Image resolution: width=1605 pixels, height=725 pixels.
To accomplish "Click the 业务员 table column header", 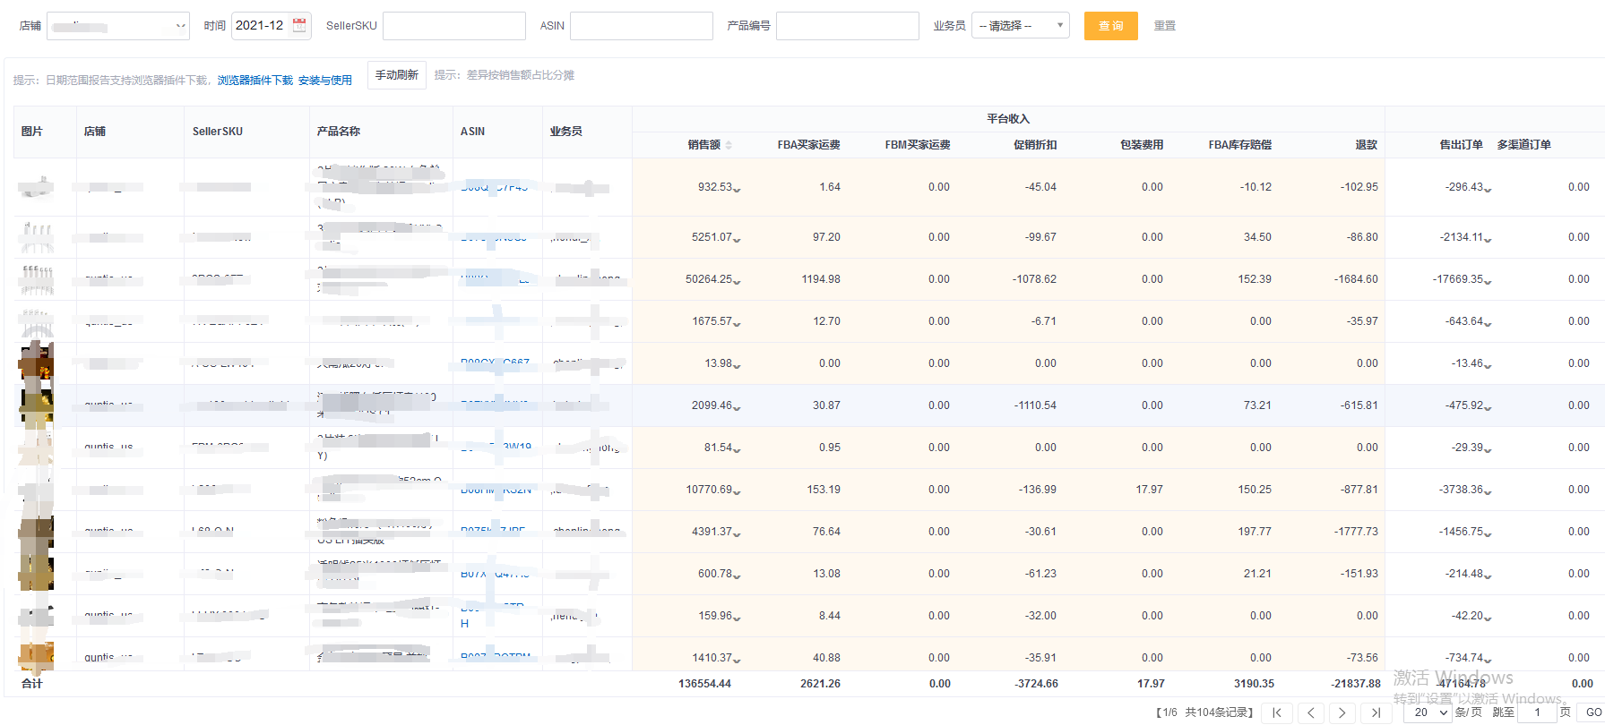I will tap(566, 132).
